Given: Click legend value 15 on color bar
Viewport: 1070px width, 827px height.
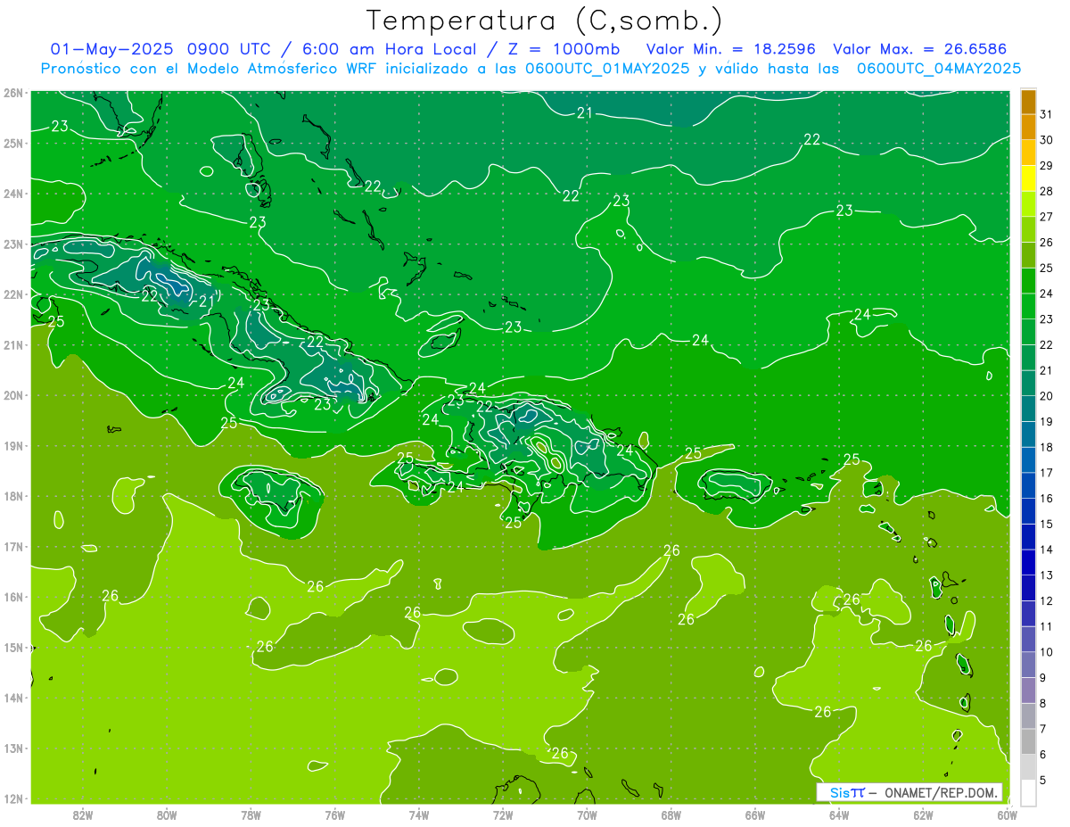Looking at the screenshot, I should (1047, 524).
